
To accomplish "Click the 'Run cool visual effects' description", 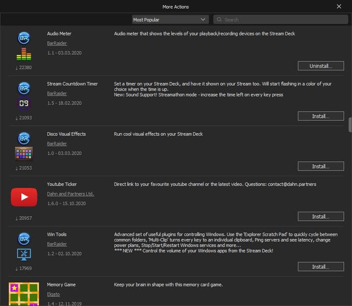I will pos(158,134).
